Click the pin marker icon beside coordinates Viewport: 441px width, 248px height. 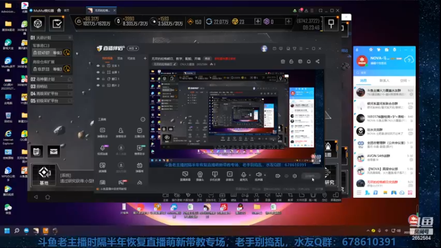pos(331,24)
